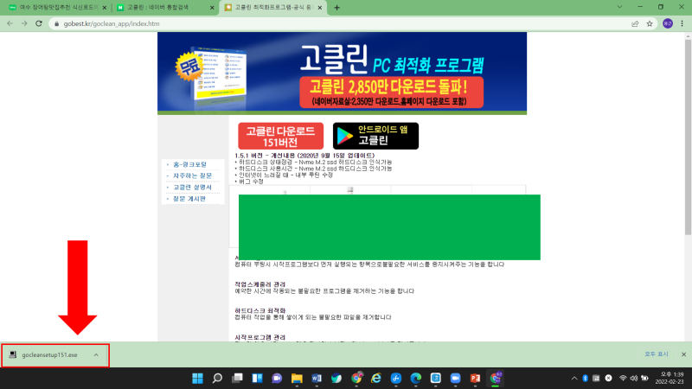Open File Explorer from the taskbar
Screen dimensions: 692x389
click(x=297, y=379)
